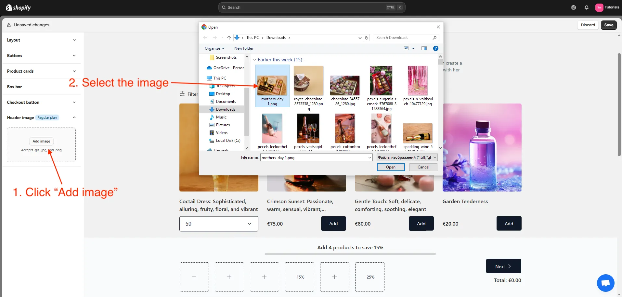
Task: Open the file type filter dropdown
Action: pyautogui.click(x=407, y=157)
